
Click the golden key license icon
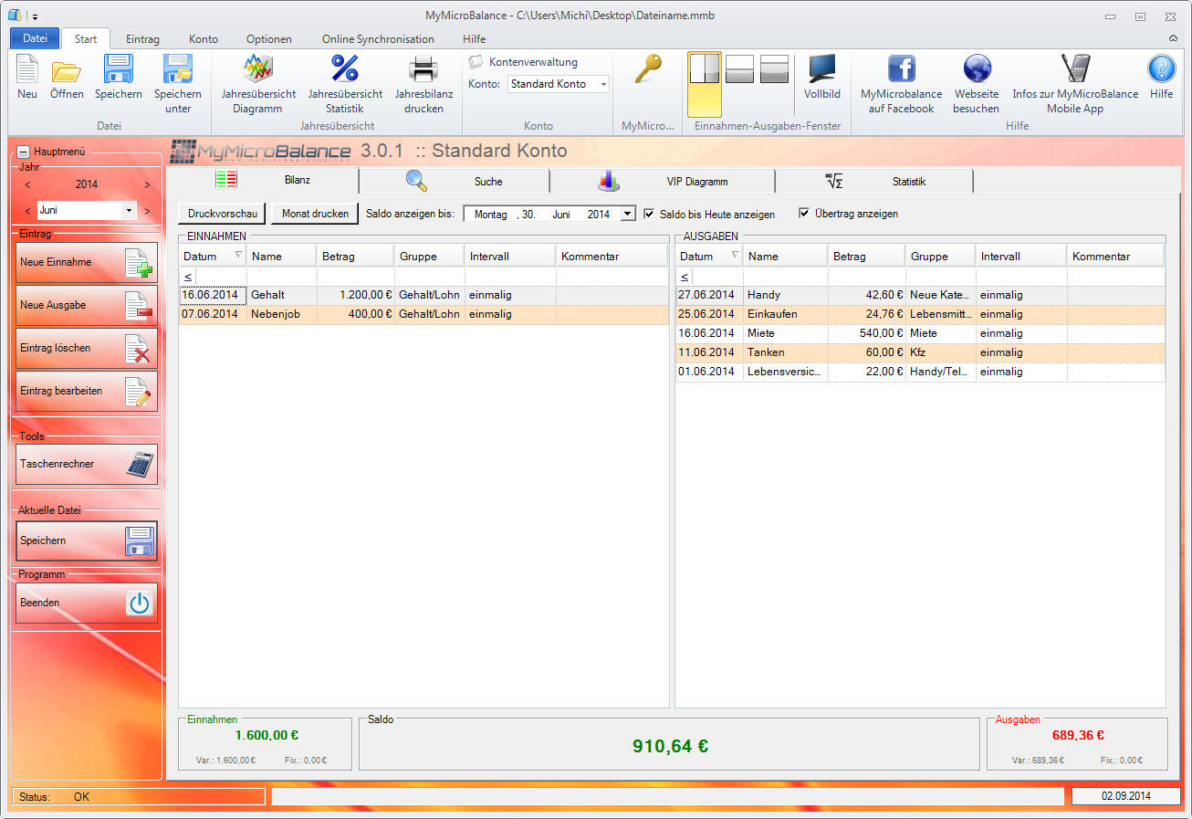point(647,70)
